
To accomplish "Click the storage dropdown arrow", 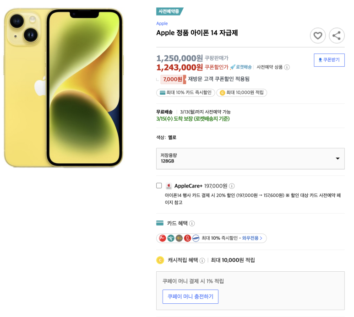I will (338, 158).
